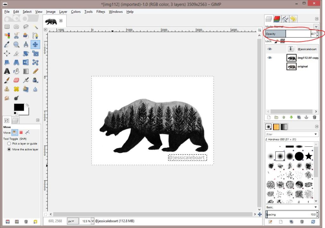This screenshot has height=228, width=325.
Task: Open the Layers dock tab configuration menu
Action: coord(317,19)
